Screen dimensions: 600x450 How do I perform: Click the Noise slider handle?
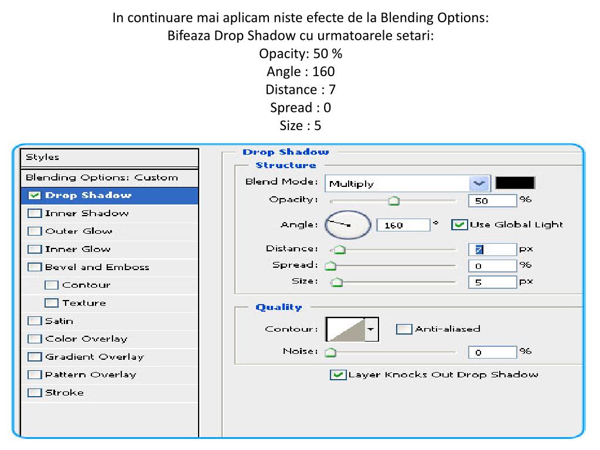click(330, 352)
